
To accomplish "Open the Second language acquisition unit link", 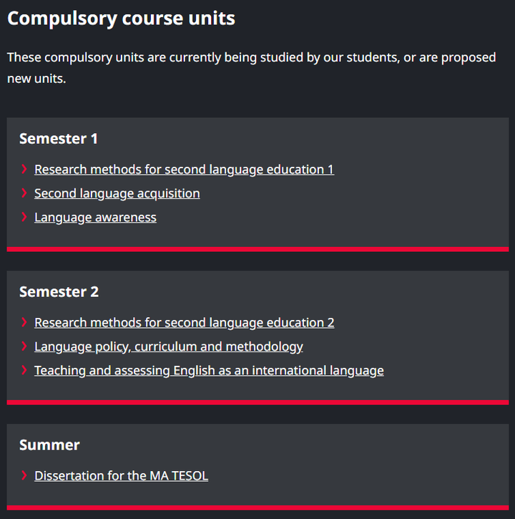I will click(117, 193).
